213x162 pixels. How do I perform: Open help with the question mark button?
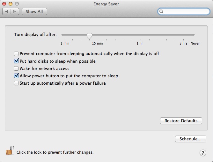[203, 153]
